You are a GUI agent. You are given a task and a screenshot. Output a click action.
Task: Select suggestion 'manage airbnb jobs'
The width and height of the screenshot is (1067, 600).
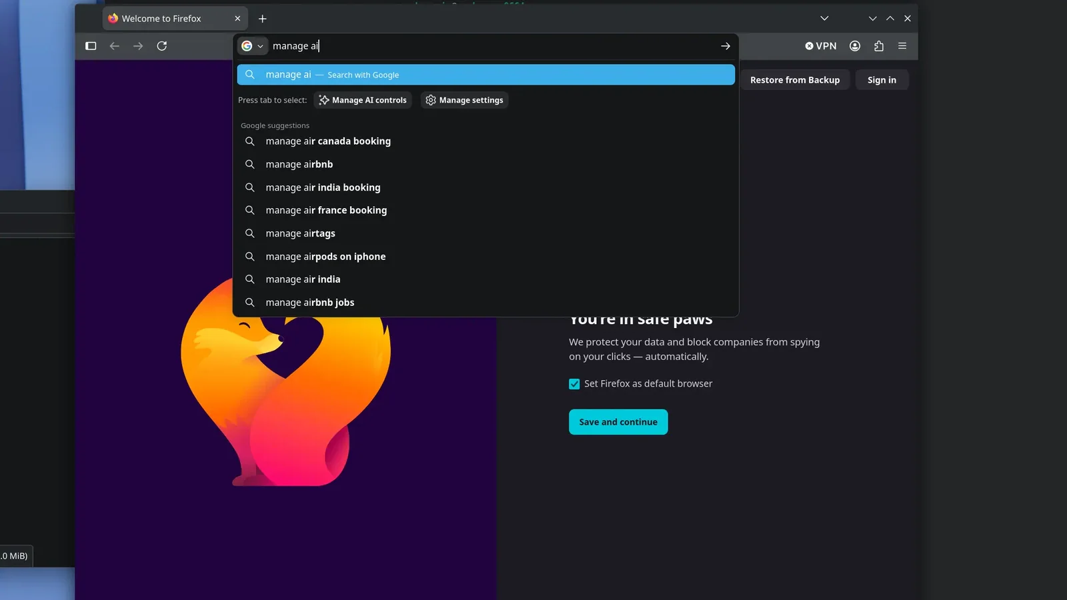pos(486,303)
